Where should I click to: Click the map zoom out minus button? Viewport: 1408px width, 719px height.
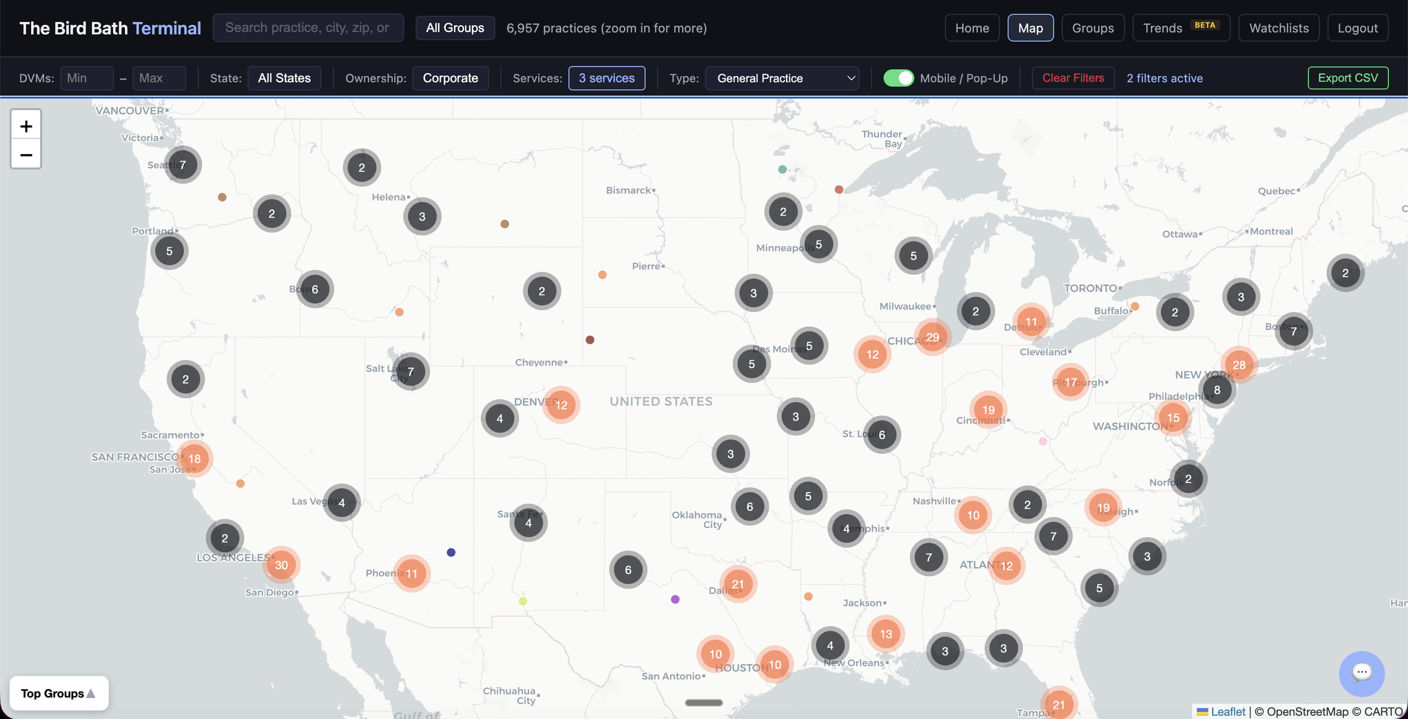click(26, 154)
